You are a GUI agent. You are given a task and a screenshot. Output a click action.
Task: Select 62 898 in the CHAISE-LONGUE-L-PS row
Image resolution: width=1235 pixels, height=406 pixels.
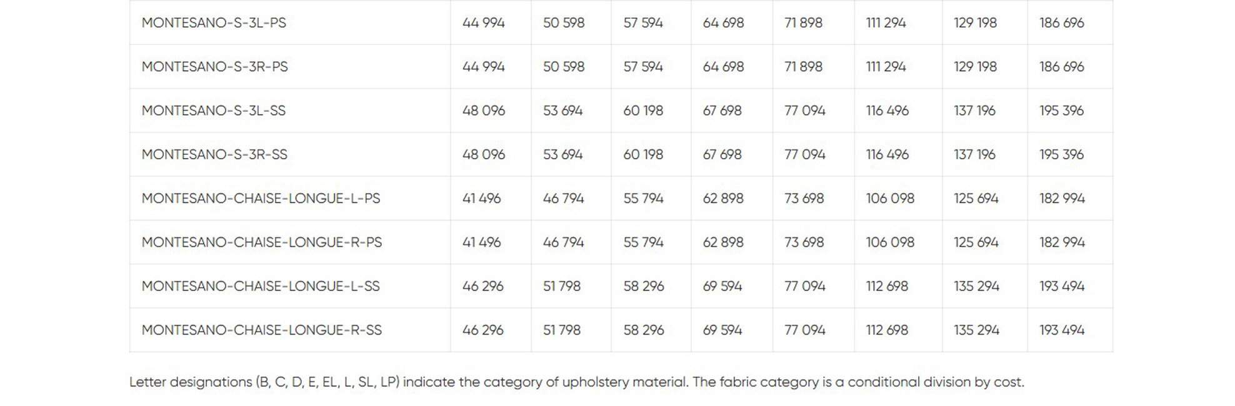tap(722, 199)
